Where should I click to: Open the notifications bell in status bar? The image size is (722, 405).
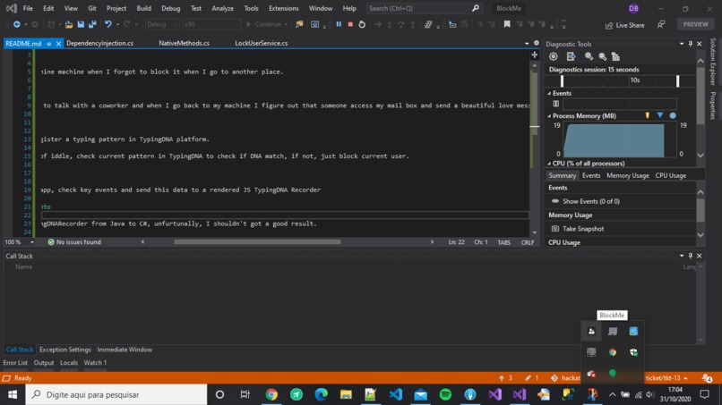[x=707, y=378]
